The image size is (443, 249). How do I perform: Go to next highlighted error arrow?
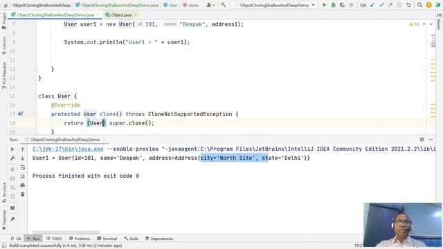point(431,24)
